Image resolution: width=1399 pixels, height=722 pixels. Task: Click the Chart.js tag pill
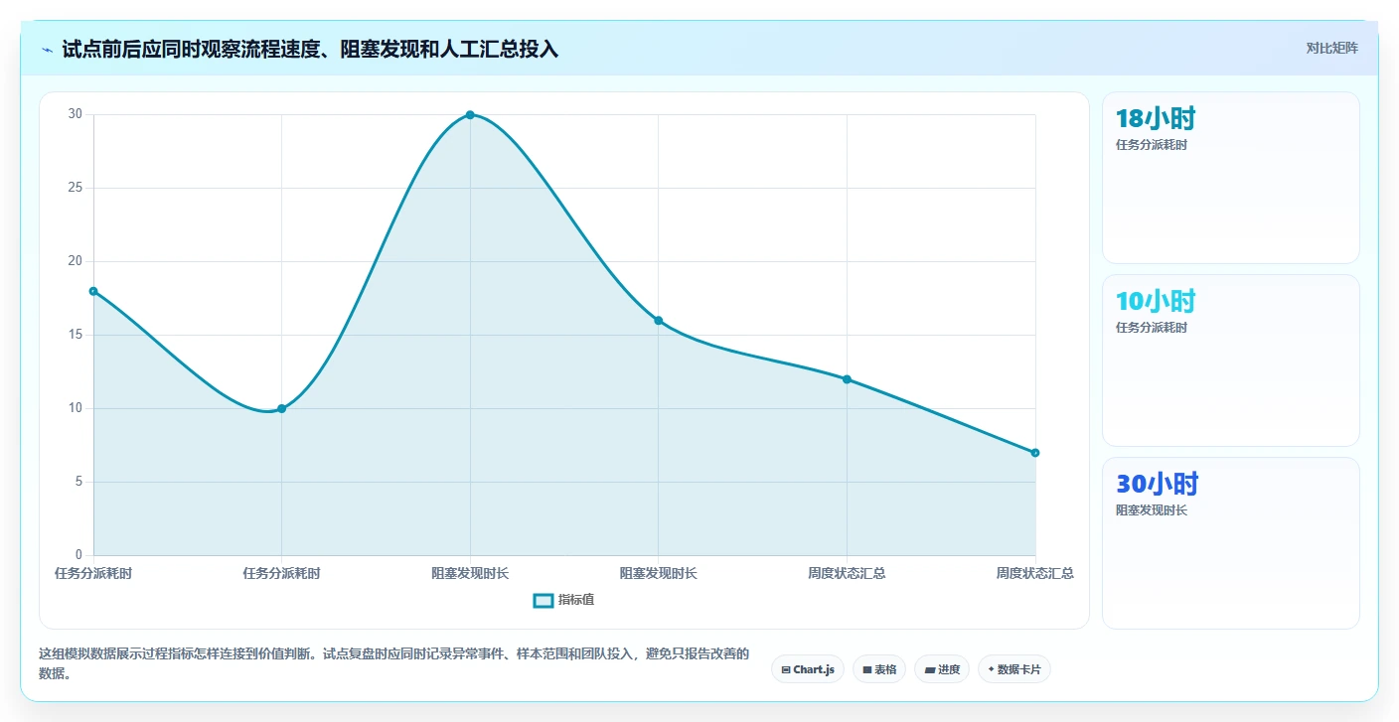808,669
